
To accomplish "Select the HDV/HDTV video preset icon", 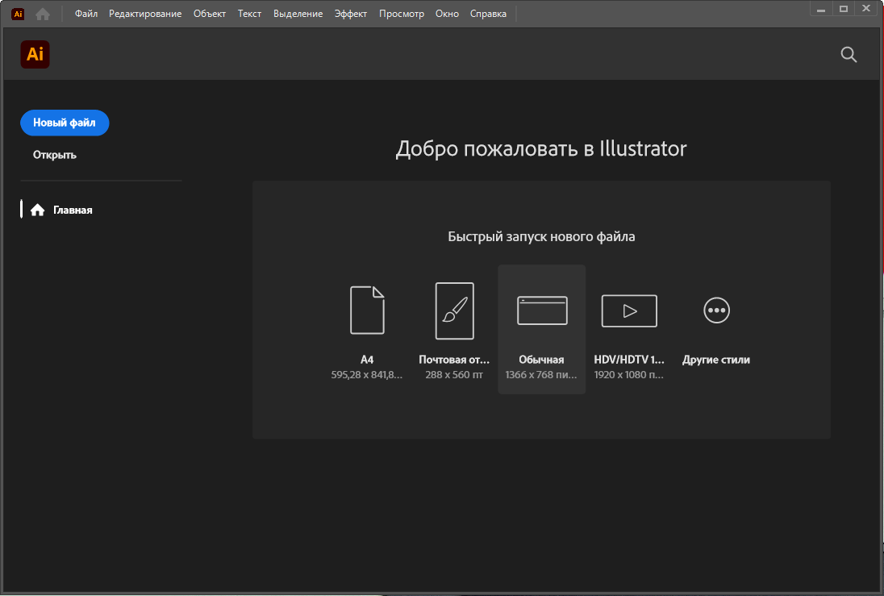I will [629, 311].
